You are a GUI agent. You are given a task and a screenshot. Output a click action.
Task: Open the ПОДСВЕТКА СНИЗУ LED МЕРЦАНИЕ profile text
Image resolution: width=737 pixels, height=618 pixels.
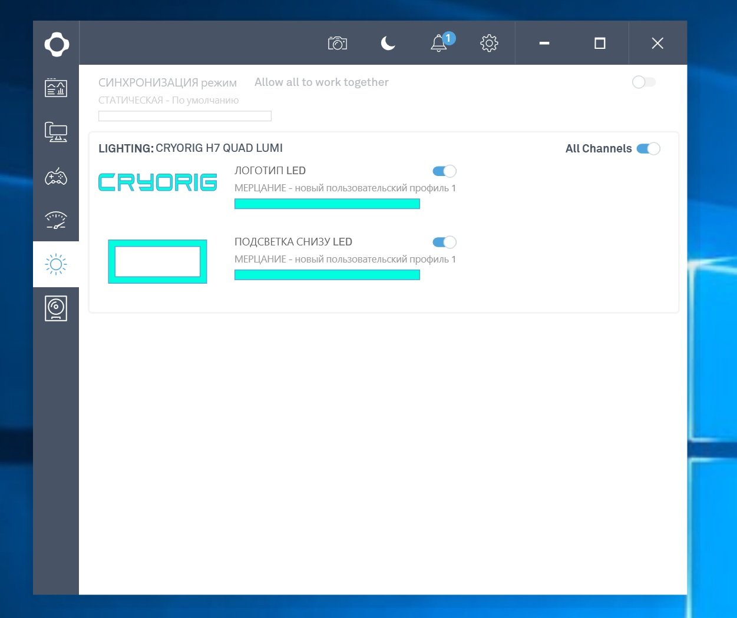point(345,259)
